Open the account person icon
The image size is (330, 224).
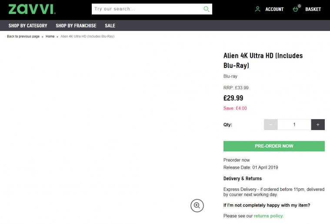pos(258,9)
